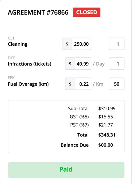Edit the Infractions price field 49.99
This screenshot has width=133, height=184.
83,64
